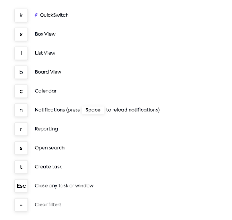Select the 'b' key badge
The height and width of the screenshot is (220, 232).
click(x=21, y=72)
